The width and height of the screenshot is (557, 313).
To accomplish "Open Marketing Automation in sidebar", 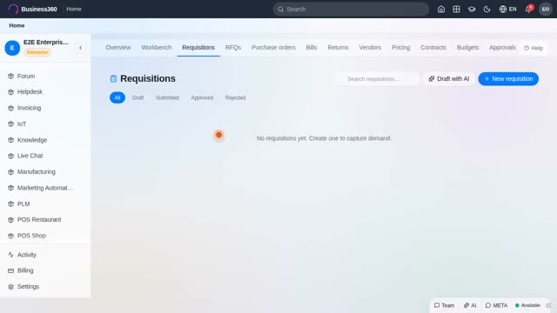I will click(45, 188).
